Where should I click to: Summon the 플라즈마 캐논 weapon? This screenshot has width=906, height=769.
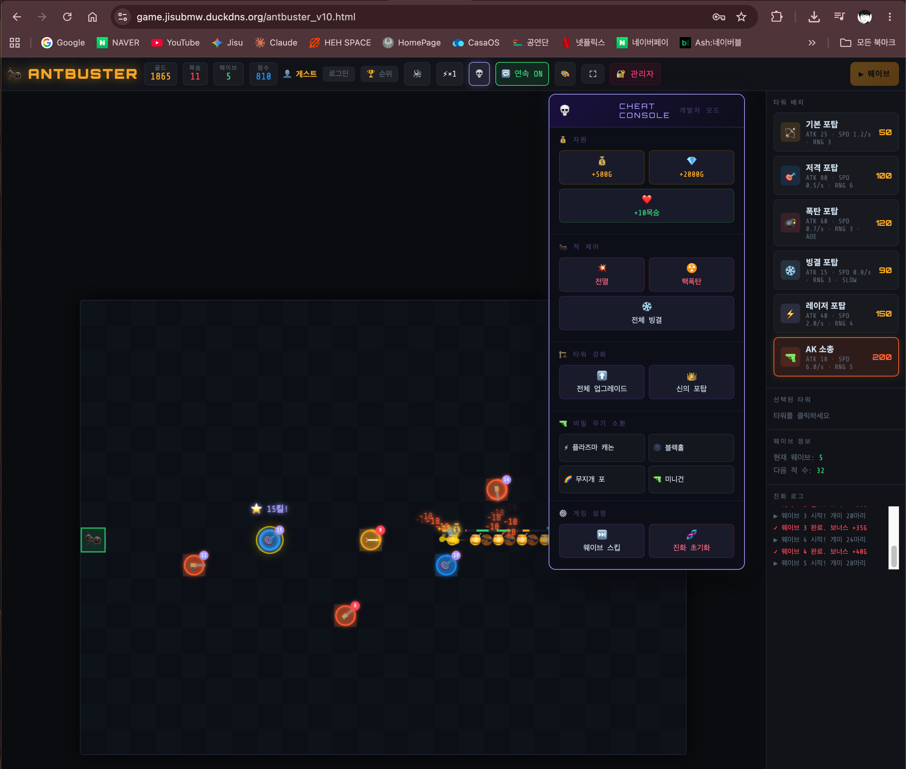click(x=602, y=448)
